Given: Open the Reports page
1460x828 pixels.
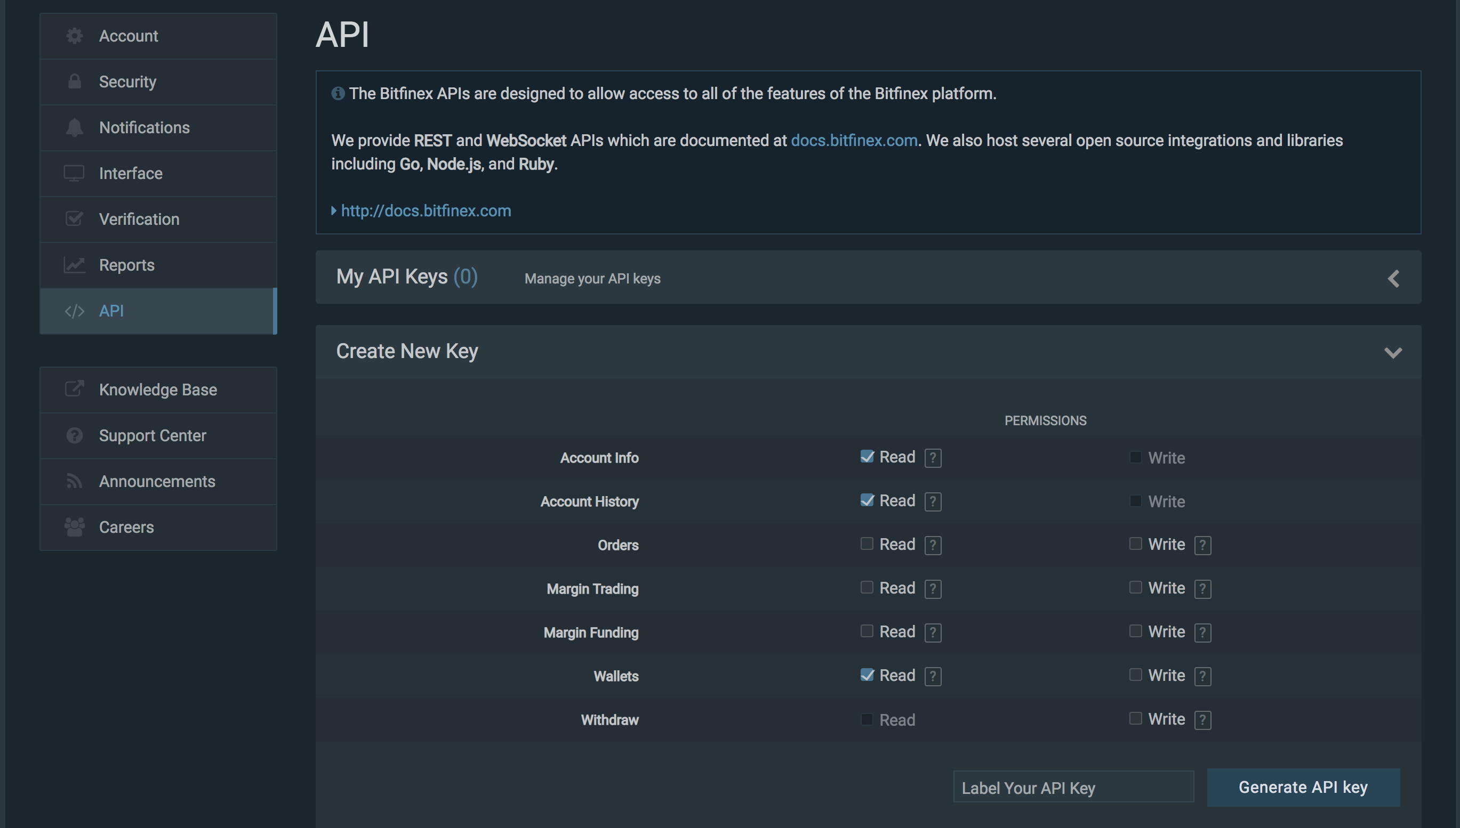Looking at the screenshot, I should (x=158, y=265).
